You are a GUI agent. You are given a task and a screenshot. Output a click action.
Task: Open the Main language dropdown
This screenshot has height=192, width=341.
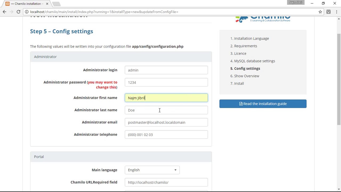[152, 170]
